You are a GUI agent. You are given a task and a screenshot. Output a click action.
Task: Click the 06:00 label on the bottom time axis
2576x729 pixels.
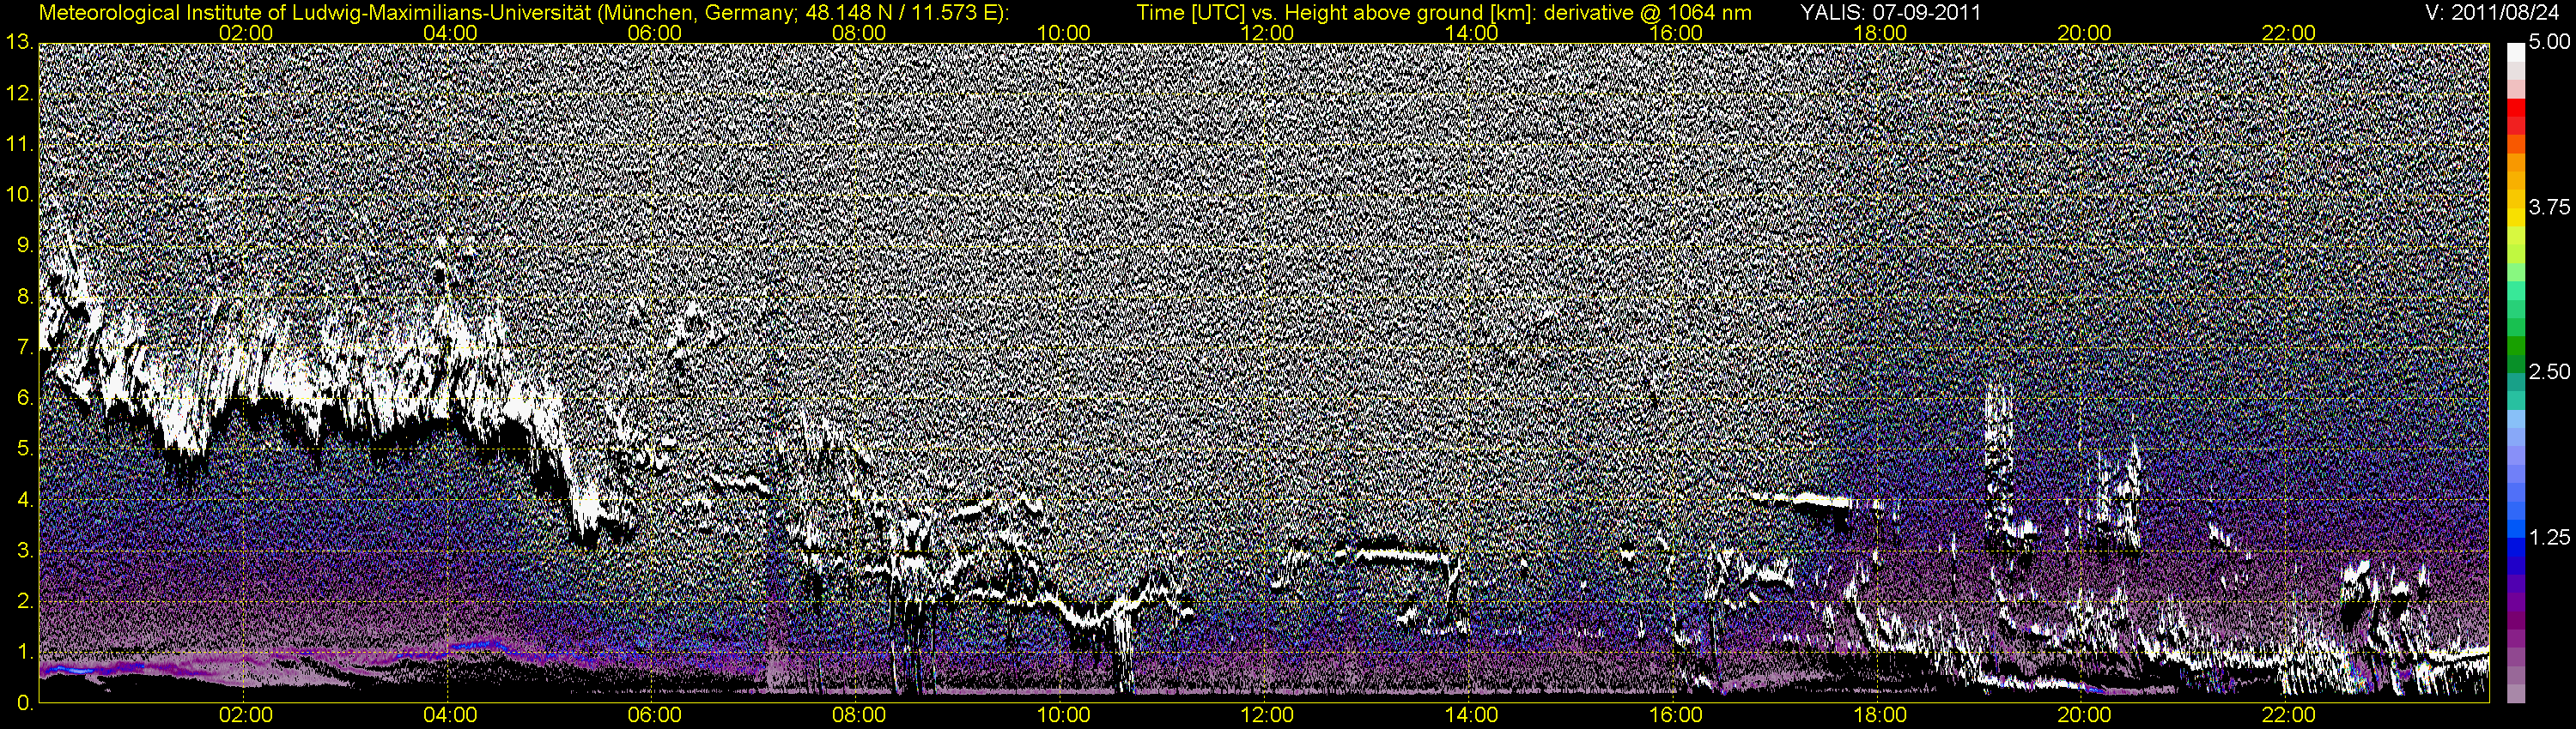click(655, 715)
